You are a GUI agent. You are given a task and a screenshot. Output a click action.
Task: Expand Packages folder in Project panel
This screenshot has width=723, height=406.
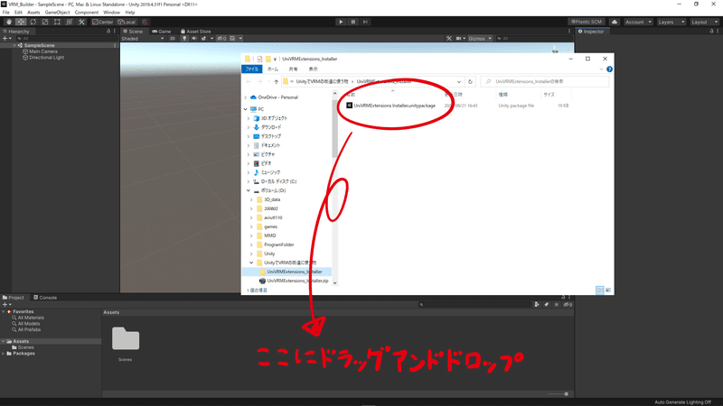[x=4, y=354]
